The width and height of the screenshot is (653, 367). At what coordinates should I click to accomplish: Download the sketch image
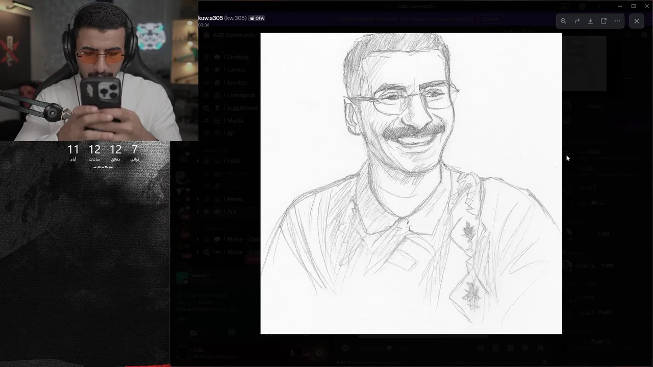pos(590,21)
